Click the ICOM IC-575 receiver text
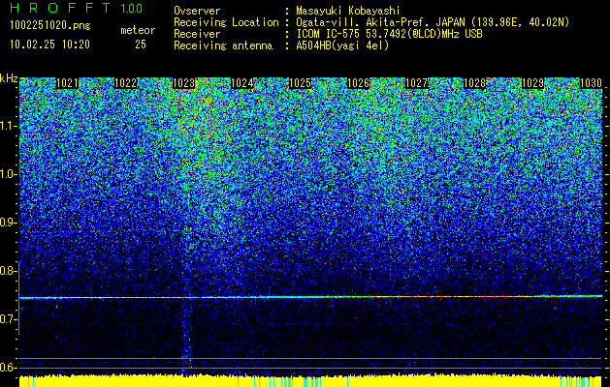 pyautogui.click(x=389, y=34)
